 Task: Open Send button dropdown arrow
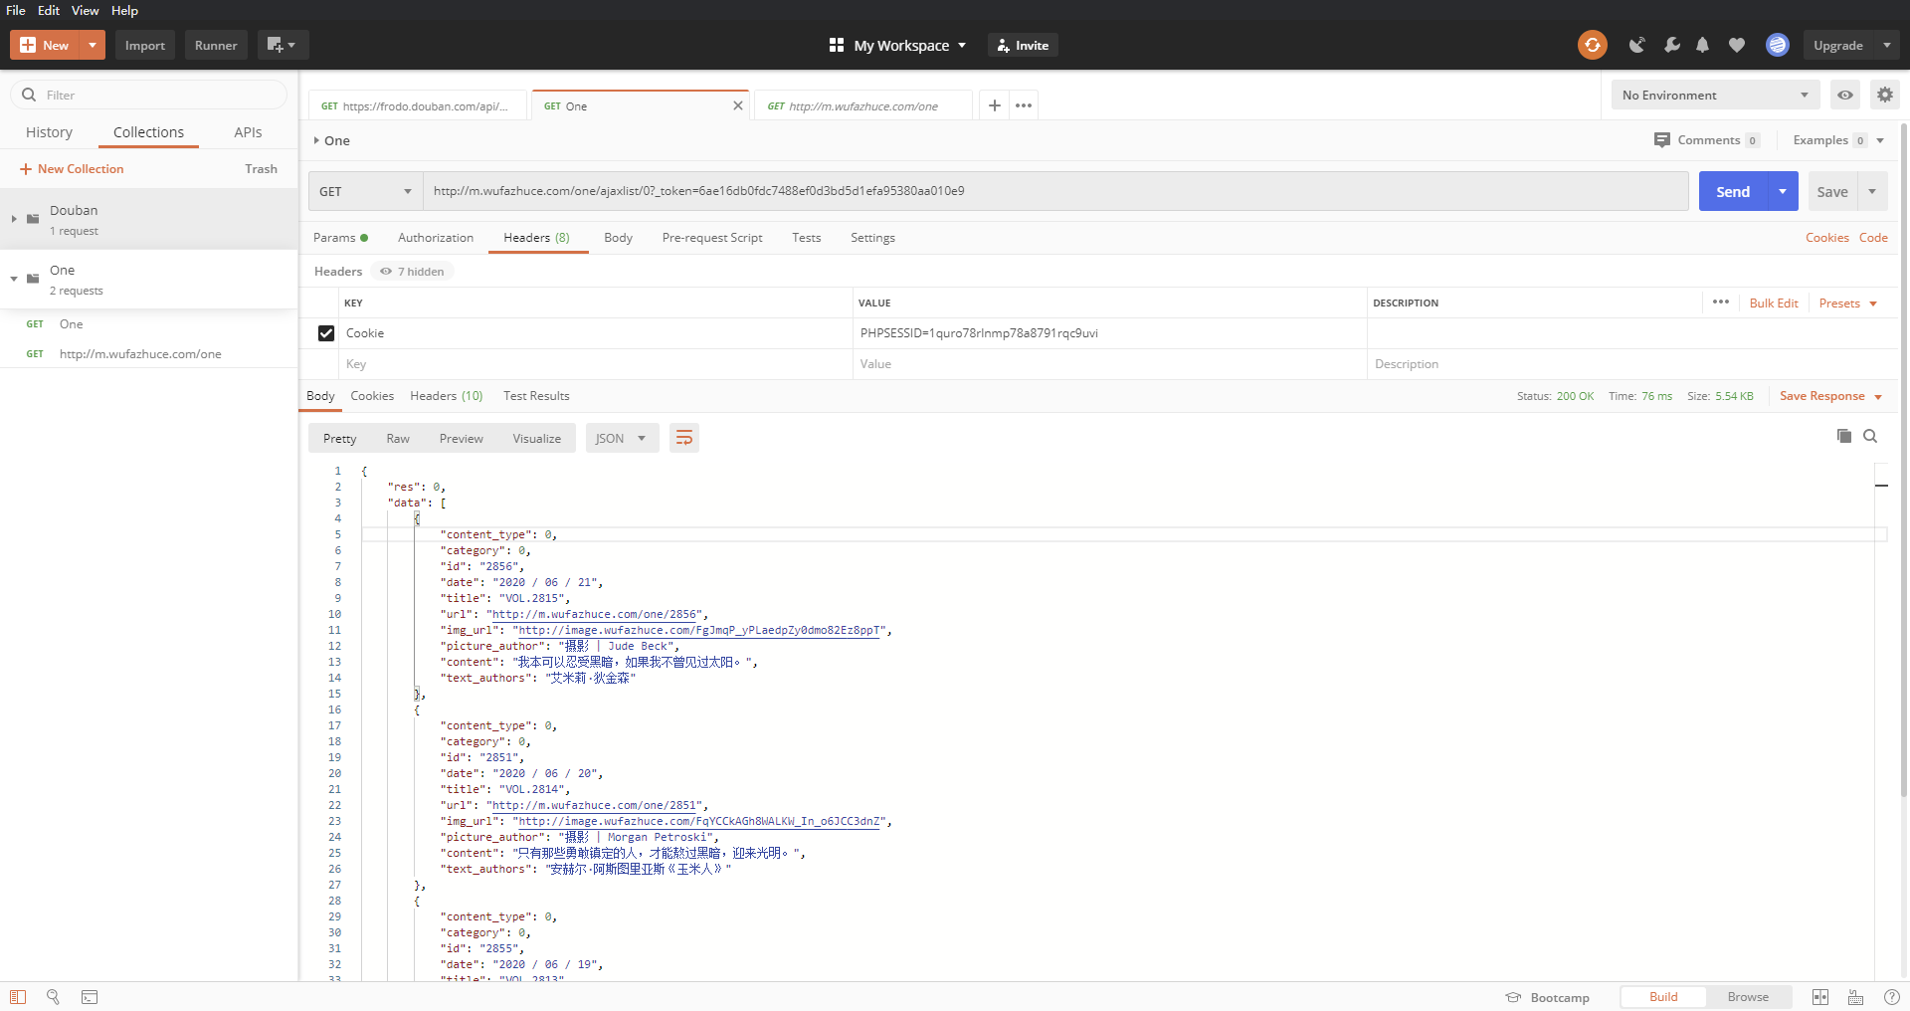(x=1783, y=191)
